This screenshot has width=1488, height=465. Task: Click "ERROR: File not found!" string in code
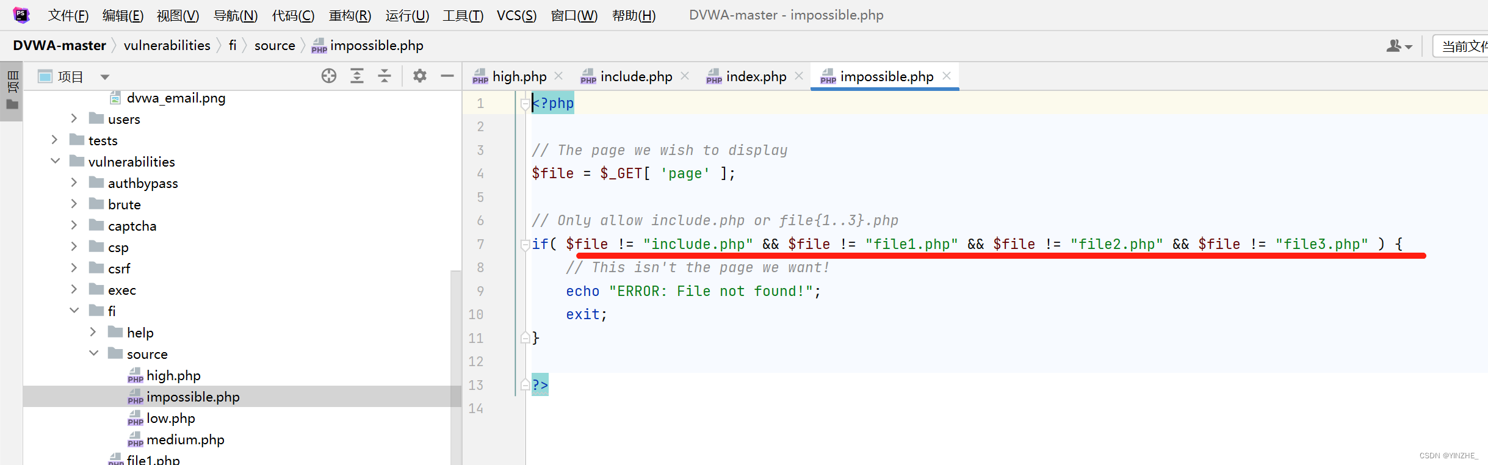[711, 291]
